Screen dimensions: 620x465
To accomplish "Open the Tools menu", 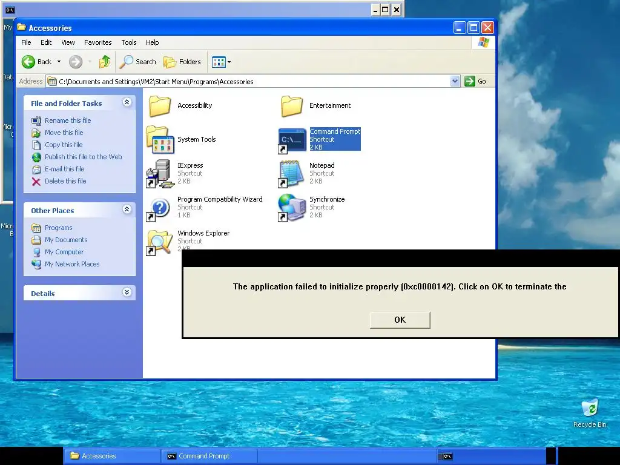I will tap(129, 42).
